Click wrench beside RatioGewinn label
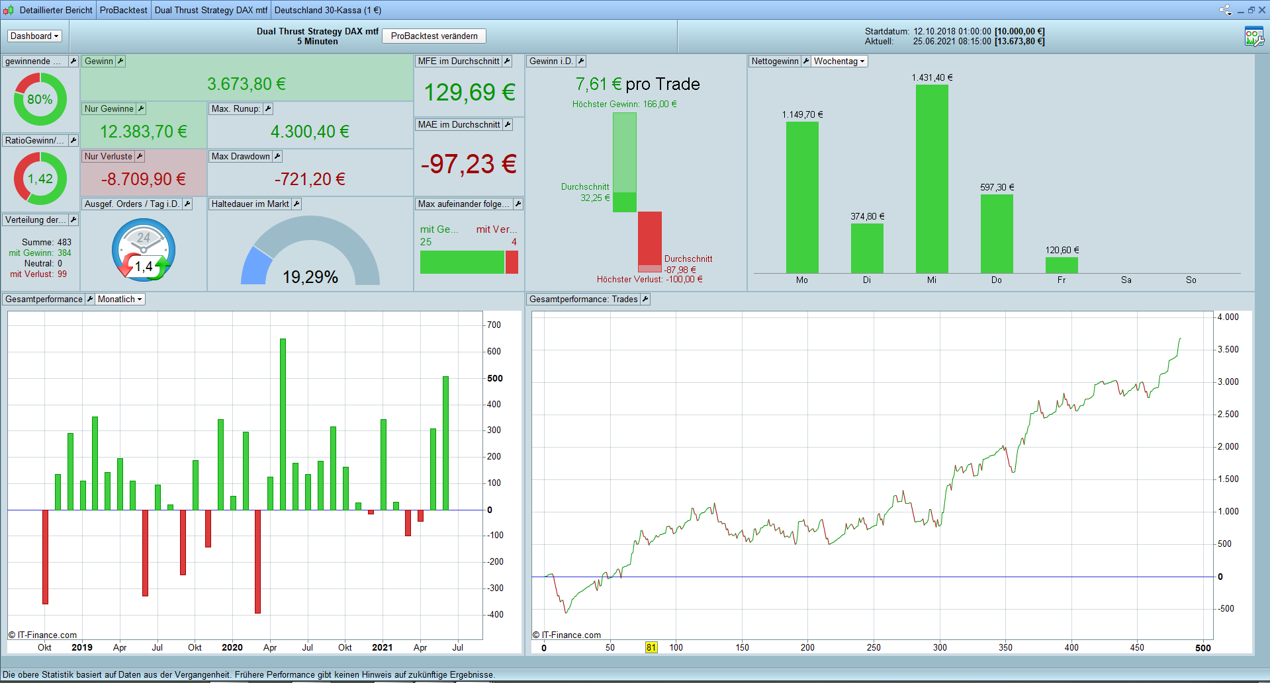Image resolution: width=1270 pixels, height=683 pixels. coord(73,141)
